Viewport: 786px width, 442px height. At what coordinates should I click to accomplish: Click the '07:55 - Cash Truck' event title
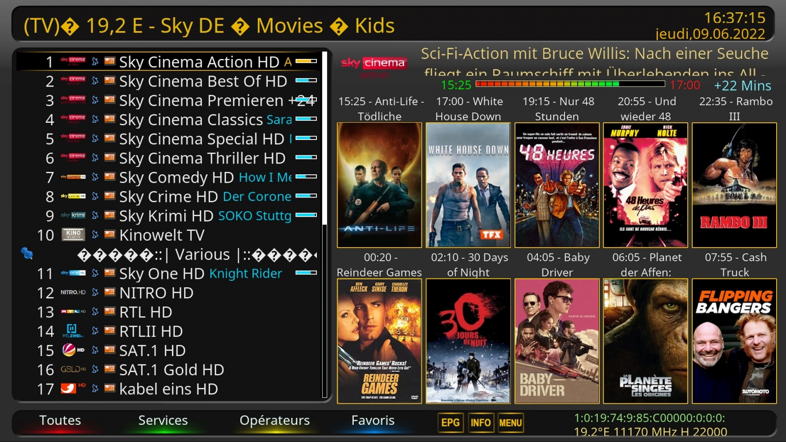click(735, 265)
